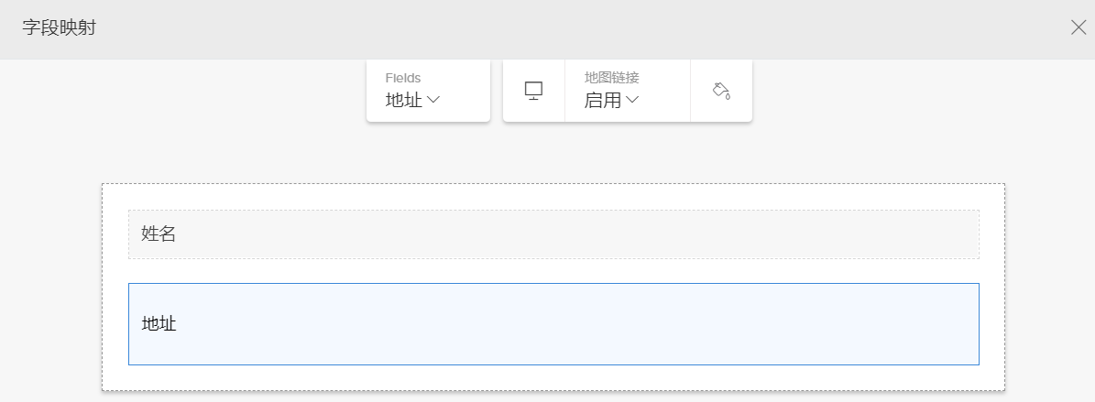The height and width of the screenshot is (402, 1095).
Task: Select the 姓名 field row
Action: pos(553,234)
